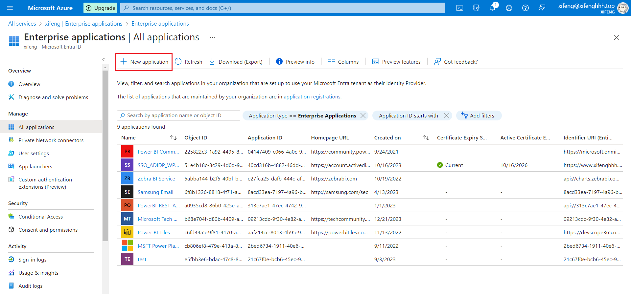Edit the Application type filter pill
This screenshot has height=294, width=631.
click(x=302, y=115)
